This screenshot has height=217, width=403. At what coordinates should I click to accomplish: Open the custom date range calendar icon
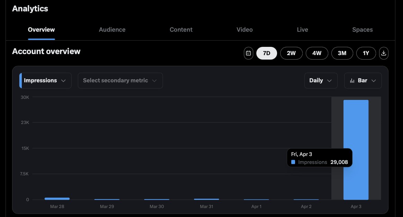coord(248,53)
